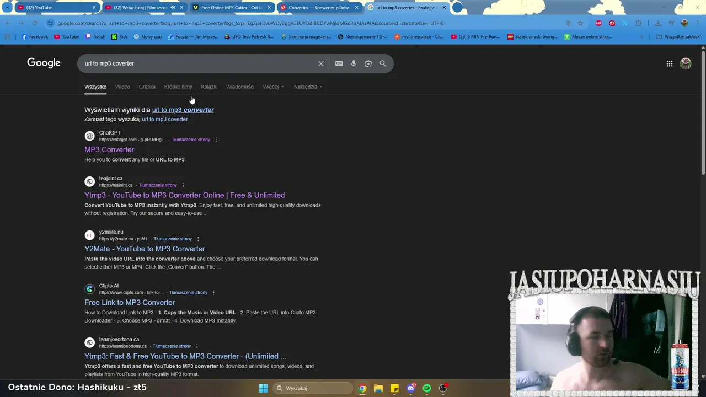Image resolution: width=706 pixels, height=397 pixels.
Task: Open the tab search dropdown arrow
Action: (7, 8)
